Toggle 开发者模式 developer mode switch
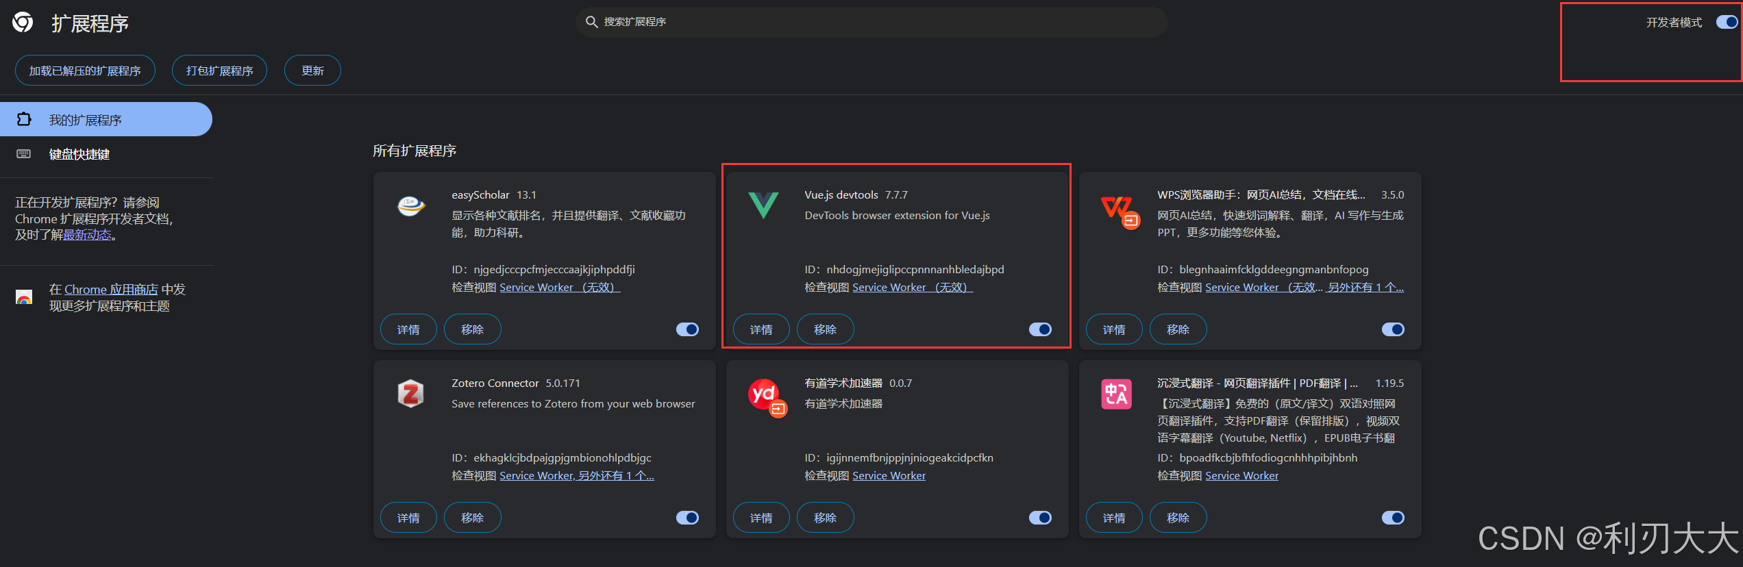The width and height of the screenshot is (1743, 567). tap(1727, 22)
